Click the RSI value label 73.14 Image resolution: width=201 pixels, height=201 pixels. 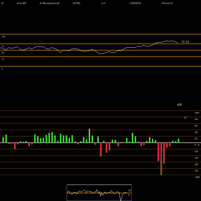click(185, 42)
